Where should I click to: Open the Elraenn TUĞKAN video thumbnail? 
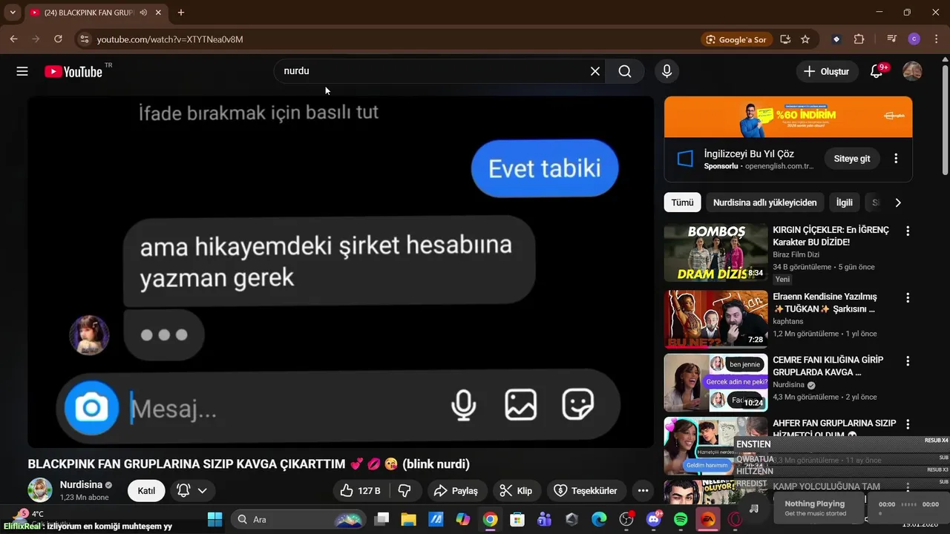point(715,319)
